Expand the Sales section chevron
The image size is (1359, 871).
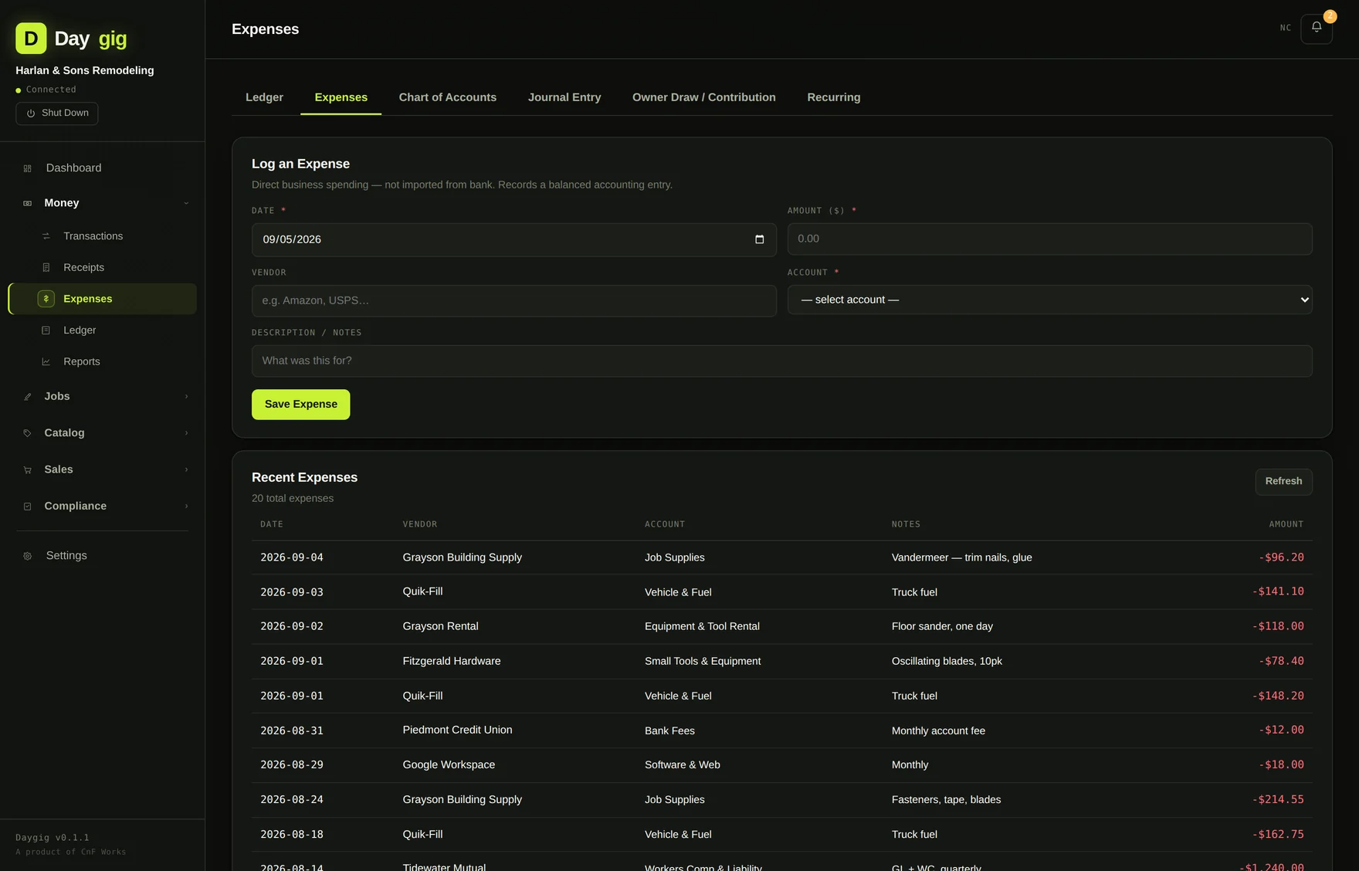[186, 469]
